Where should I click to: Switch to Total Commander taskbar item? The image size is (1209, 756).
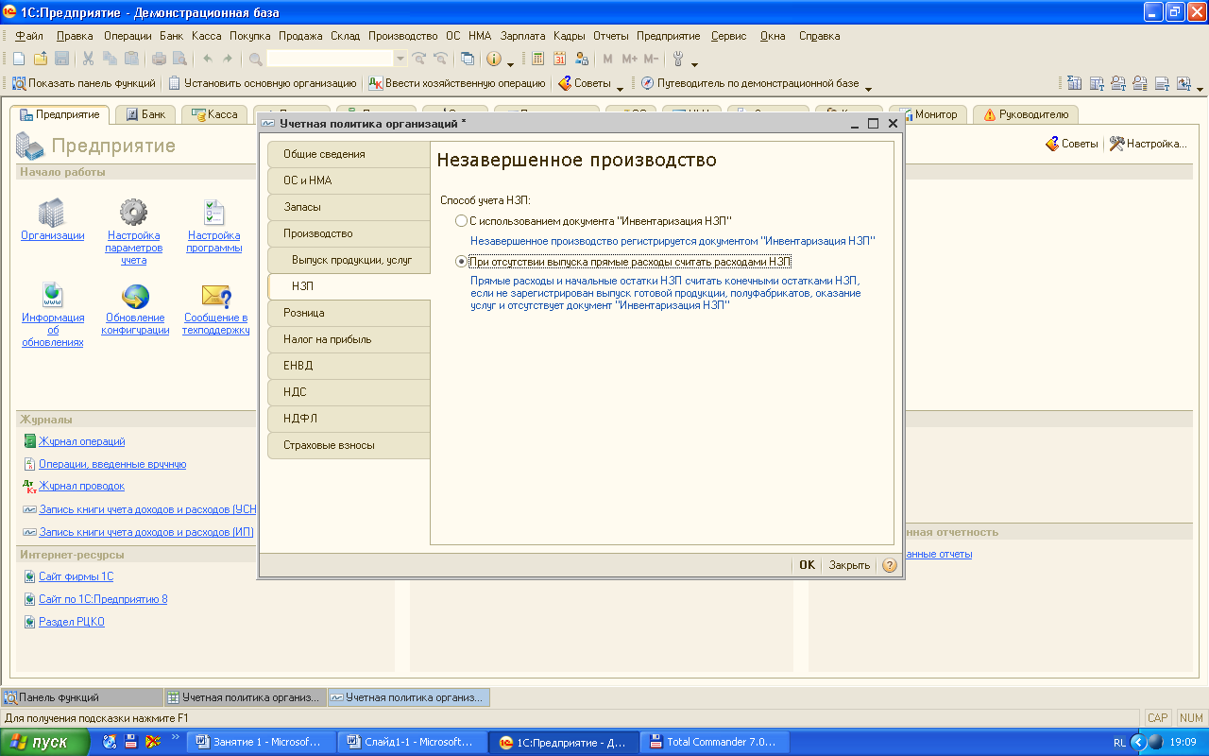[713, 742]
